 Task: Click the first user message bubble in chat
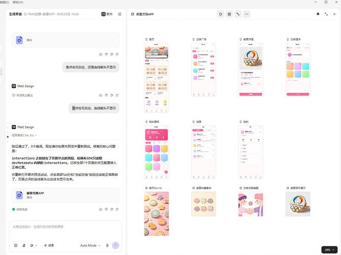pos(91,67)
